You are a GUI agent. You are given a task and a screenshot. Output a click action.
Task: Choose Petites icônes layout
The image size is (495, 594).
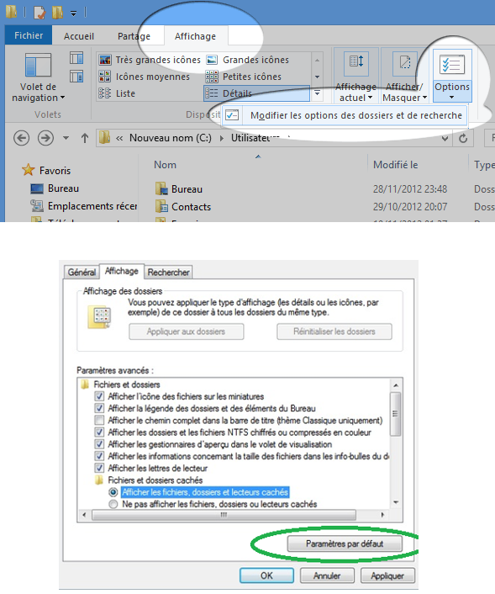(x=244, y=77)
